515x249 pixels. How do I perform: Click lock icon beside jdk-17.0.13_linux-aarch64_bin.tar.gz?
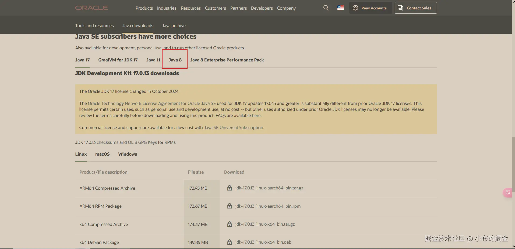(230, 188)
